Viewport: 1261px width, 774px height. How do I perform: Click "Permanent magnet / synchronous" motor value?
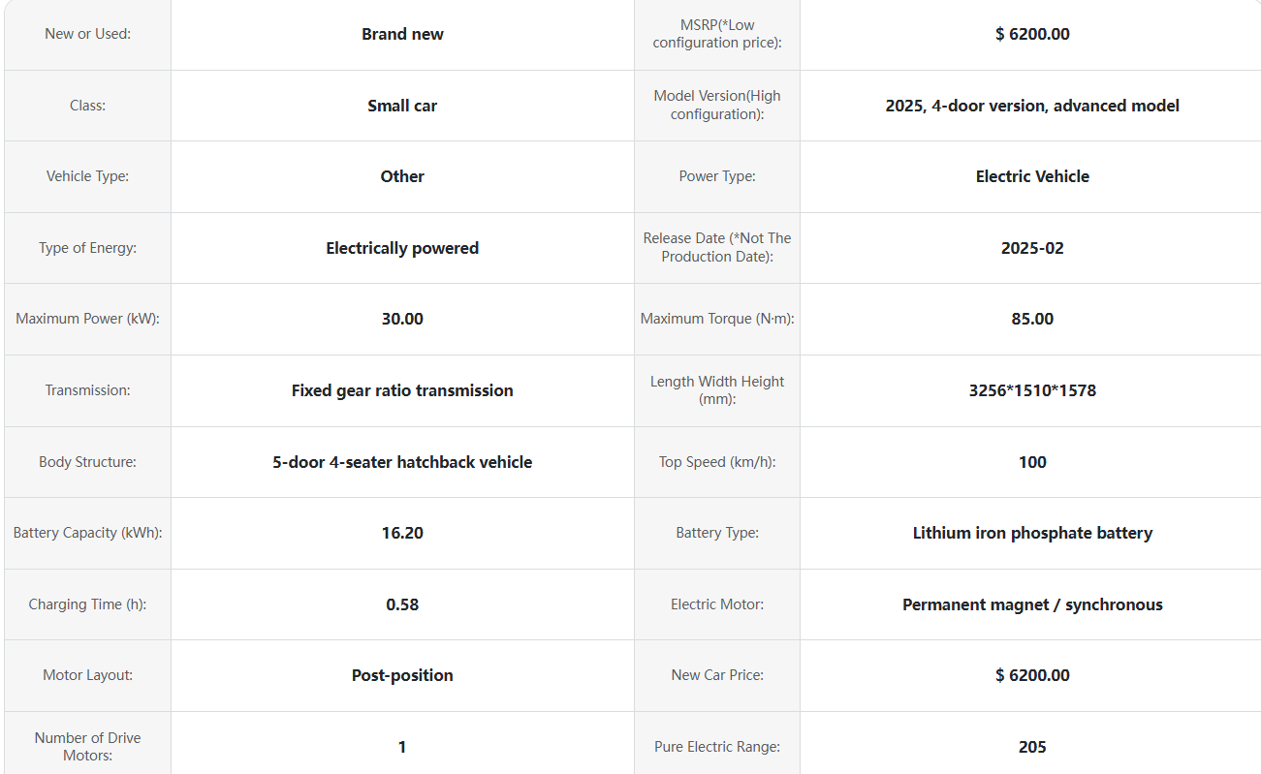(x=1032, y=604)
